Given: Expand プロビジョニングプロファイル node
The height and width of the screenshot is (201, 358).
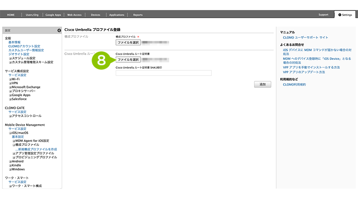Looking at the screenshot, I should 14,158.
